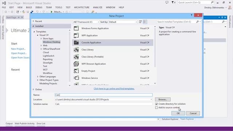The height and width of the screenshot is (131, 233).
Task: Select the Windows Forms Application template icon
Action: click(x=76, y=28)
